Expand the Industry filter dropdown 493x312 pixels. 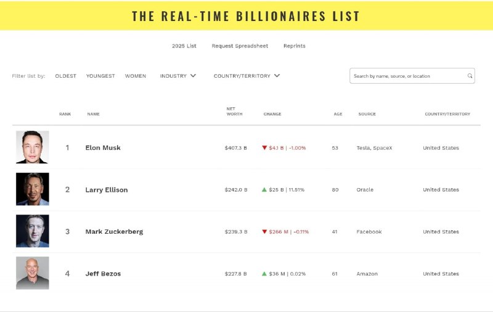[x=178, y=76]
